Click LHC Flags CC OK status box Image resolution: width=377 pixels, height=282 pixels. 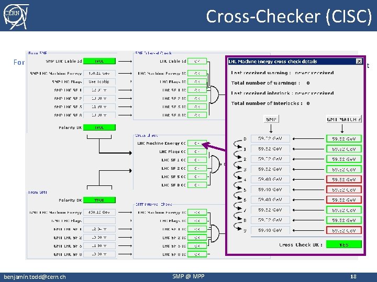click(x=197, y=151)
